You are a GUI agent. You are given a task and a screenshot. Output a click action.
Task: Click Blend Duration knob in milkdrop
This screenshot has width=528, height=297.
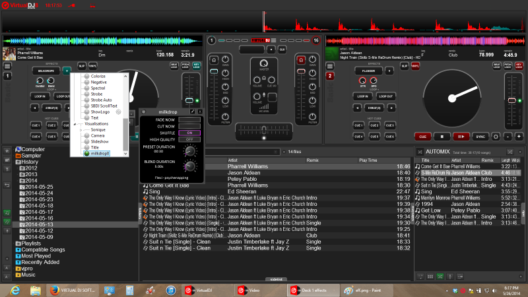pyautogui.click(x=189, y=166)
